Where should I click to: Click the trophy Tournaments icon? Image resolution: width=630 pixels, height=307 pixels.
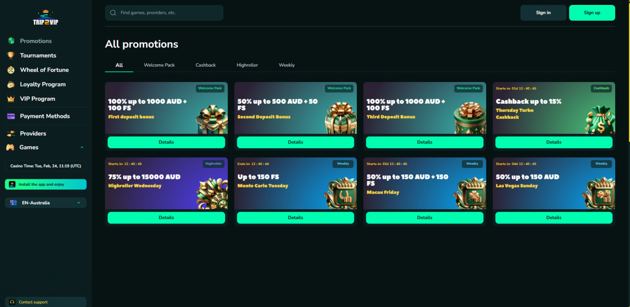click(11, 56)
